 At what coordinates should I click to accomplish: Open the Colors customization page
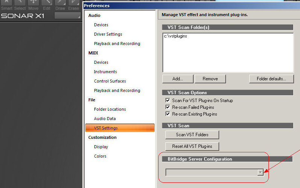[100, 156]
